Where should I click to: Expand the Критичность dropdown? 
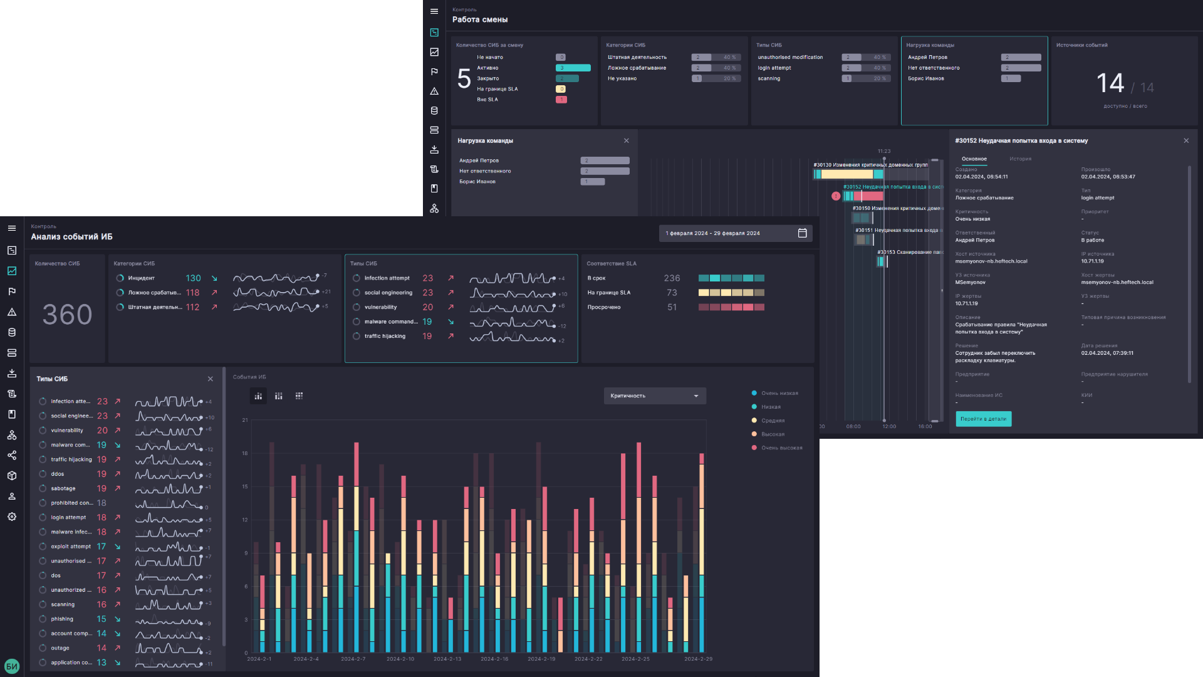655,396
